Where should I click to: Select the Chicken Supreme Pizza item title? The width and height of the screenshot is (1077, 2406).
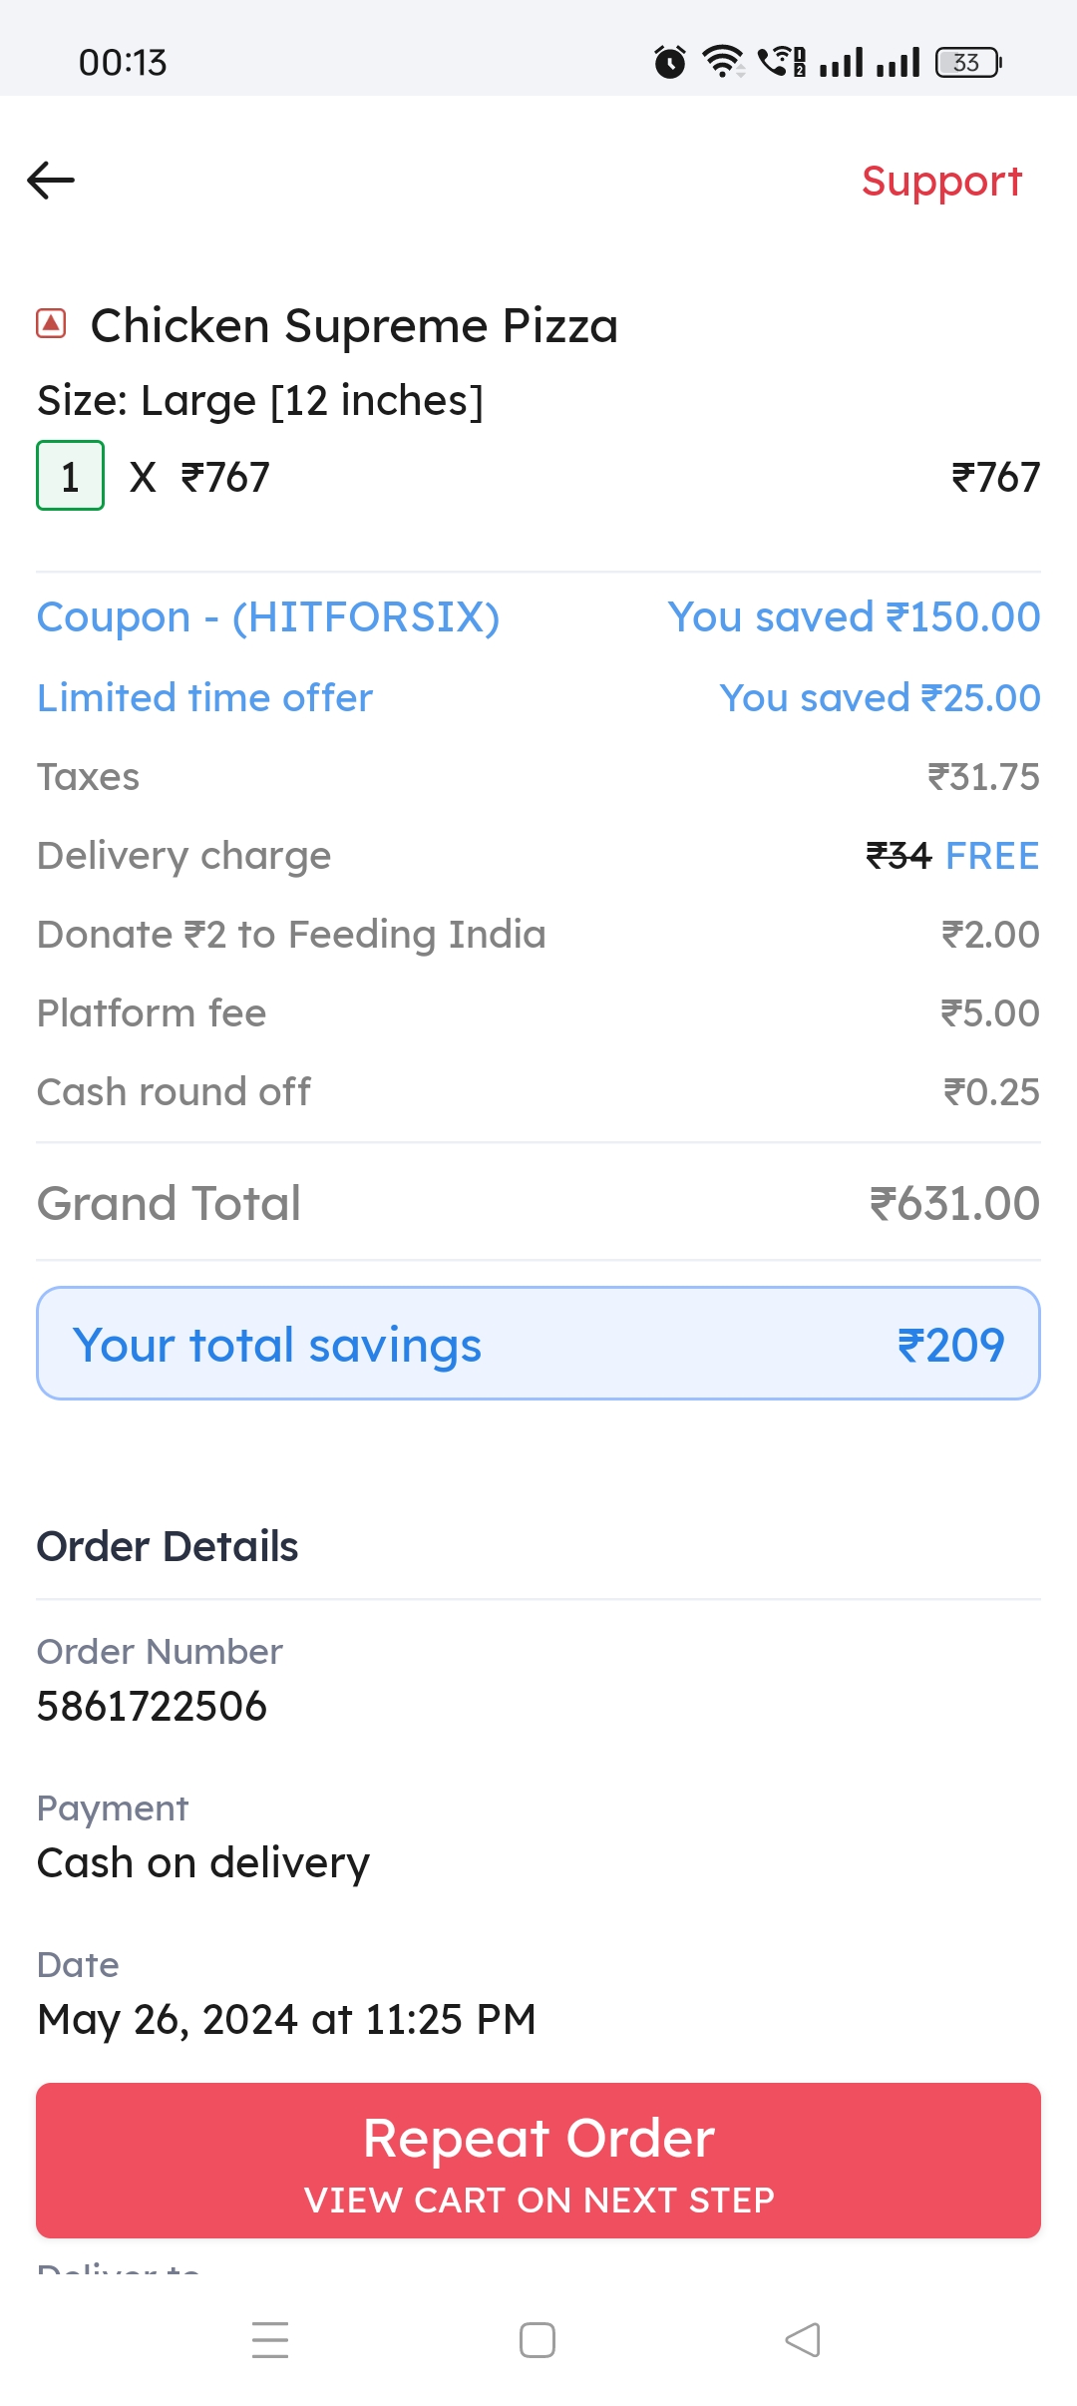click(354, 325)
